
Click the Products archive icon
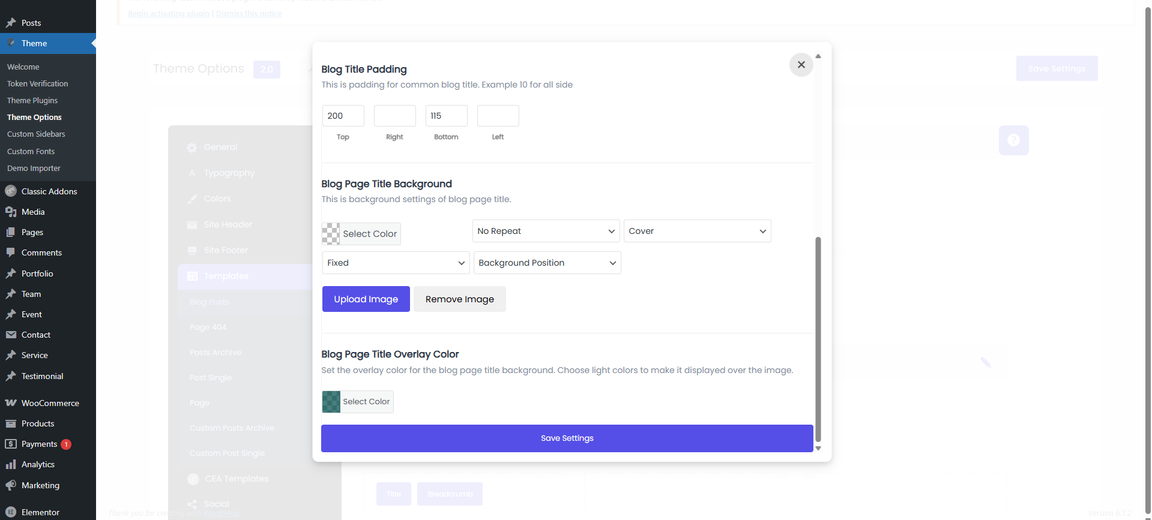[11, 423]
